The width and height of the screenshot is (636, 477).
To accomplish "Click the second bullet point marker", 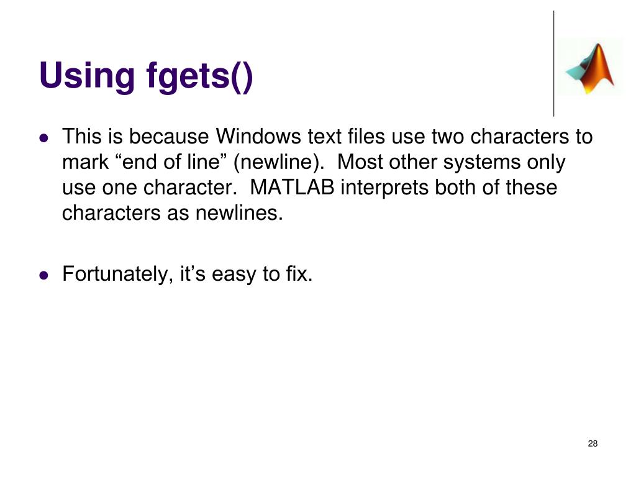I will pyautogui.click(x=44, y=275).
